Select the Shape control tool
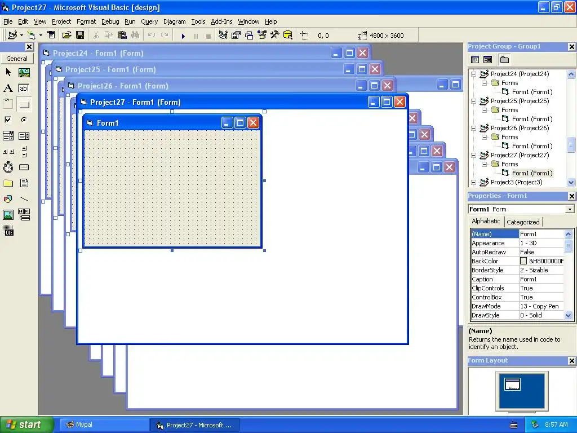This screenshot has width=577, height=433. (x=8, y=199)
